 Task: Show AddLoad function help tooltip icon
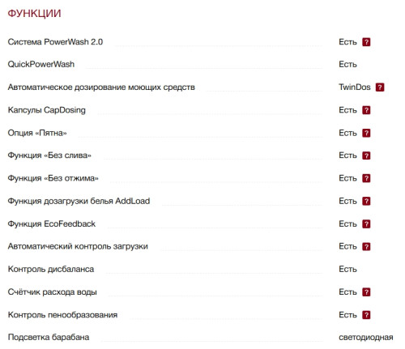[x=366, y=201]
